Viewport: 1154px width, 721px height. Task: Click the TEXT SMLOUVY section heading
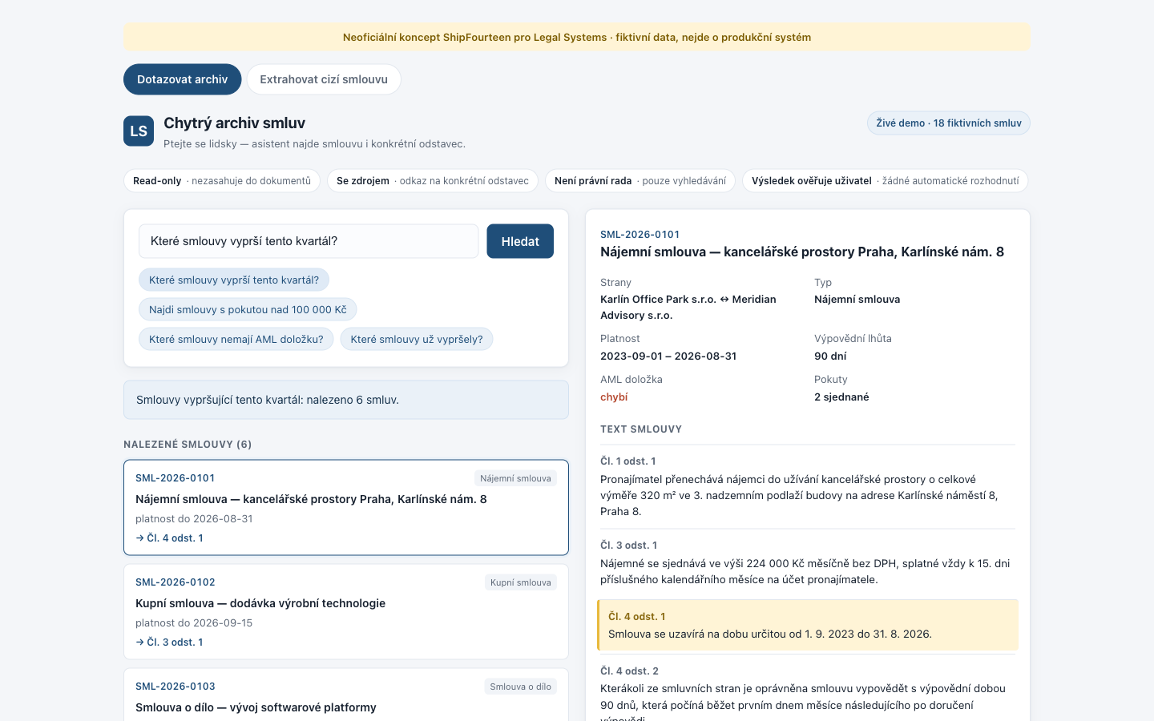[641, 429]
